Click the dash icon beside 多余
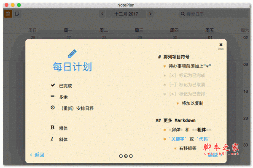 click(53, 96)
